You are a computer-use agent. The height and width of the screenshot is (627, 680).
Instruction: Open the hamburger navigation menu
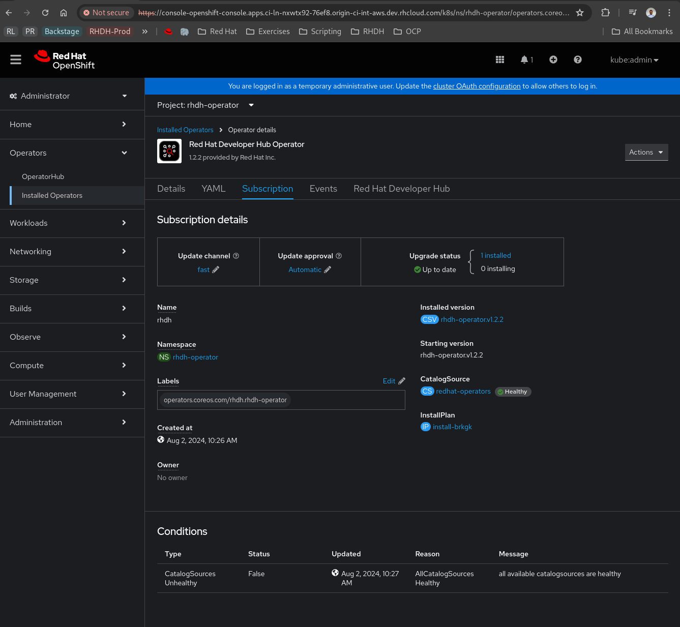(16, 60)
